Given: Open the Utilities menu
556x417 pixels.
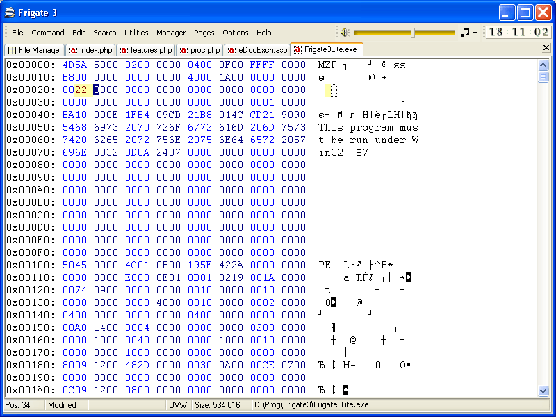Looking at the screenshot, I should [136, 33].
